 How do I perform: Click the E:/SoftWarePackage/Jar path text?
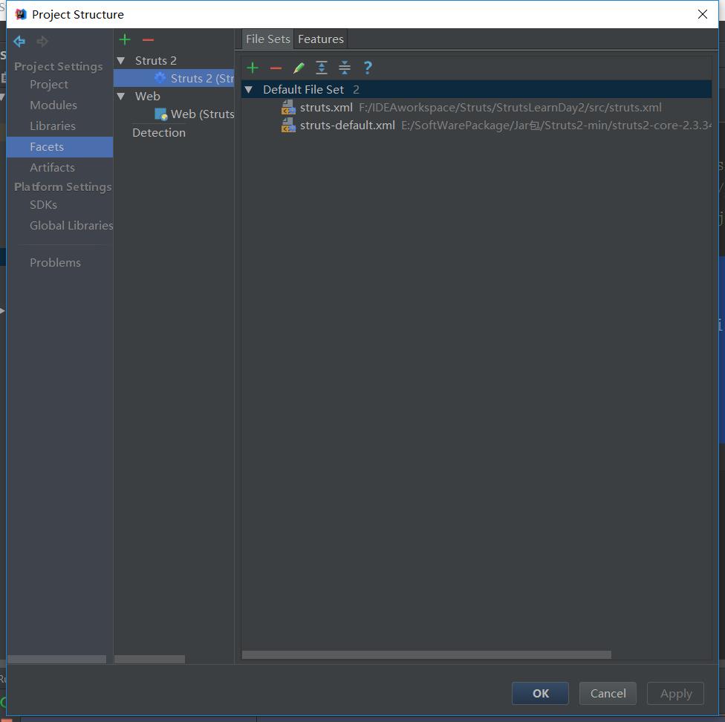pyautogui.click(x=556, y=126)
